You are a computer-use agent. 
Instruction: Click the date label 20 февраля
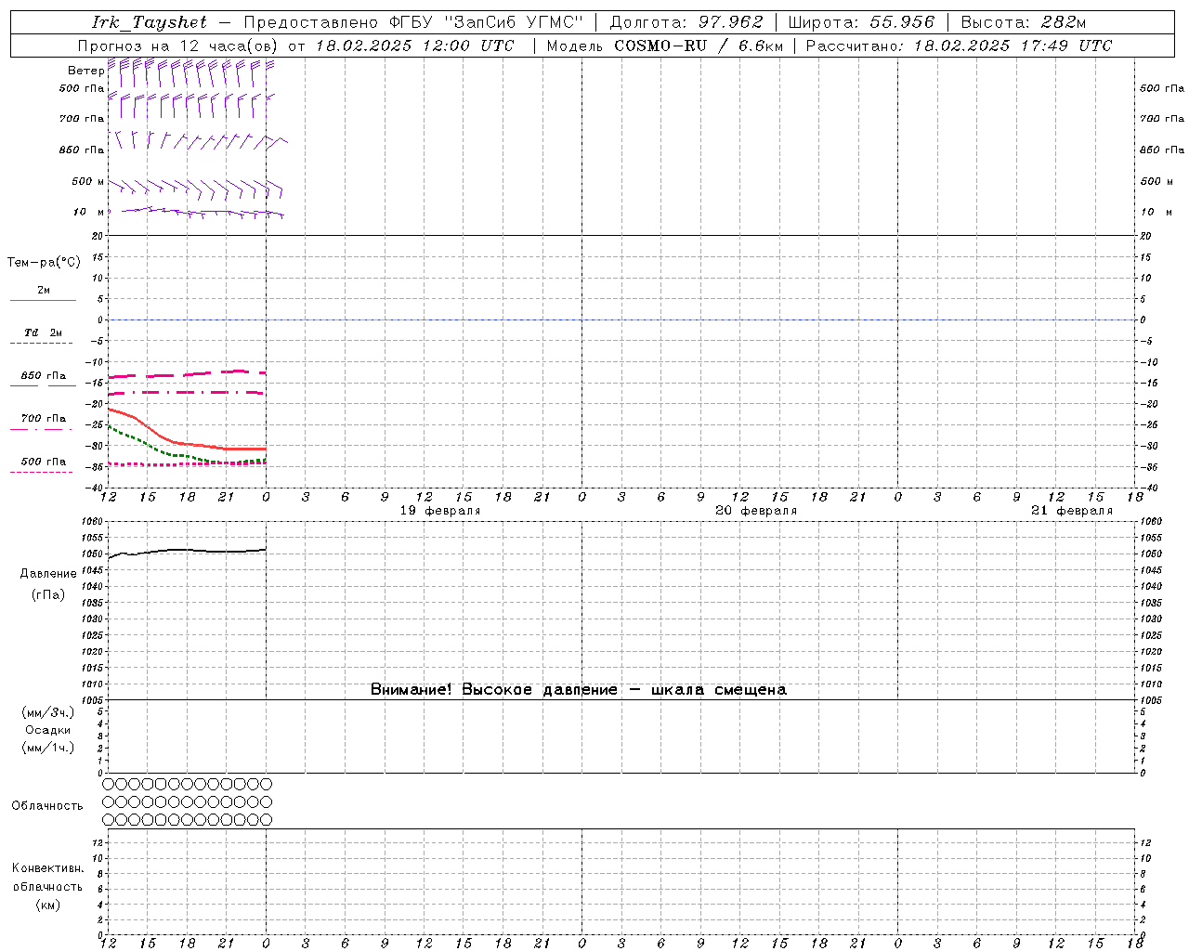[x=756, y=511]
